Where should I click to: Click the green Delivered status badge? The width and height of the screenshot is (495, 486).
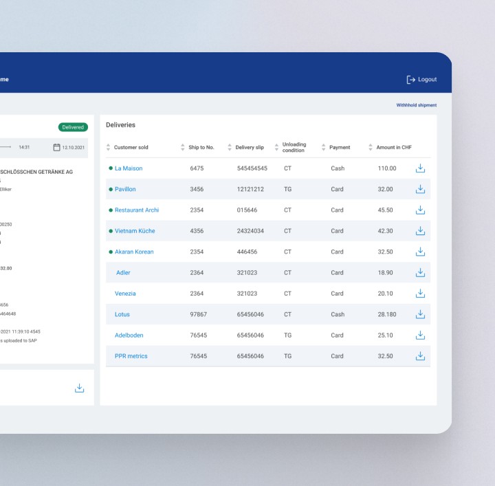click(73, 127)
